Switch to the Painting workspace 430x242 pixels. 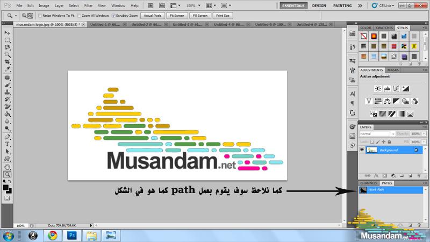(342, 5)
